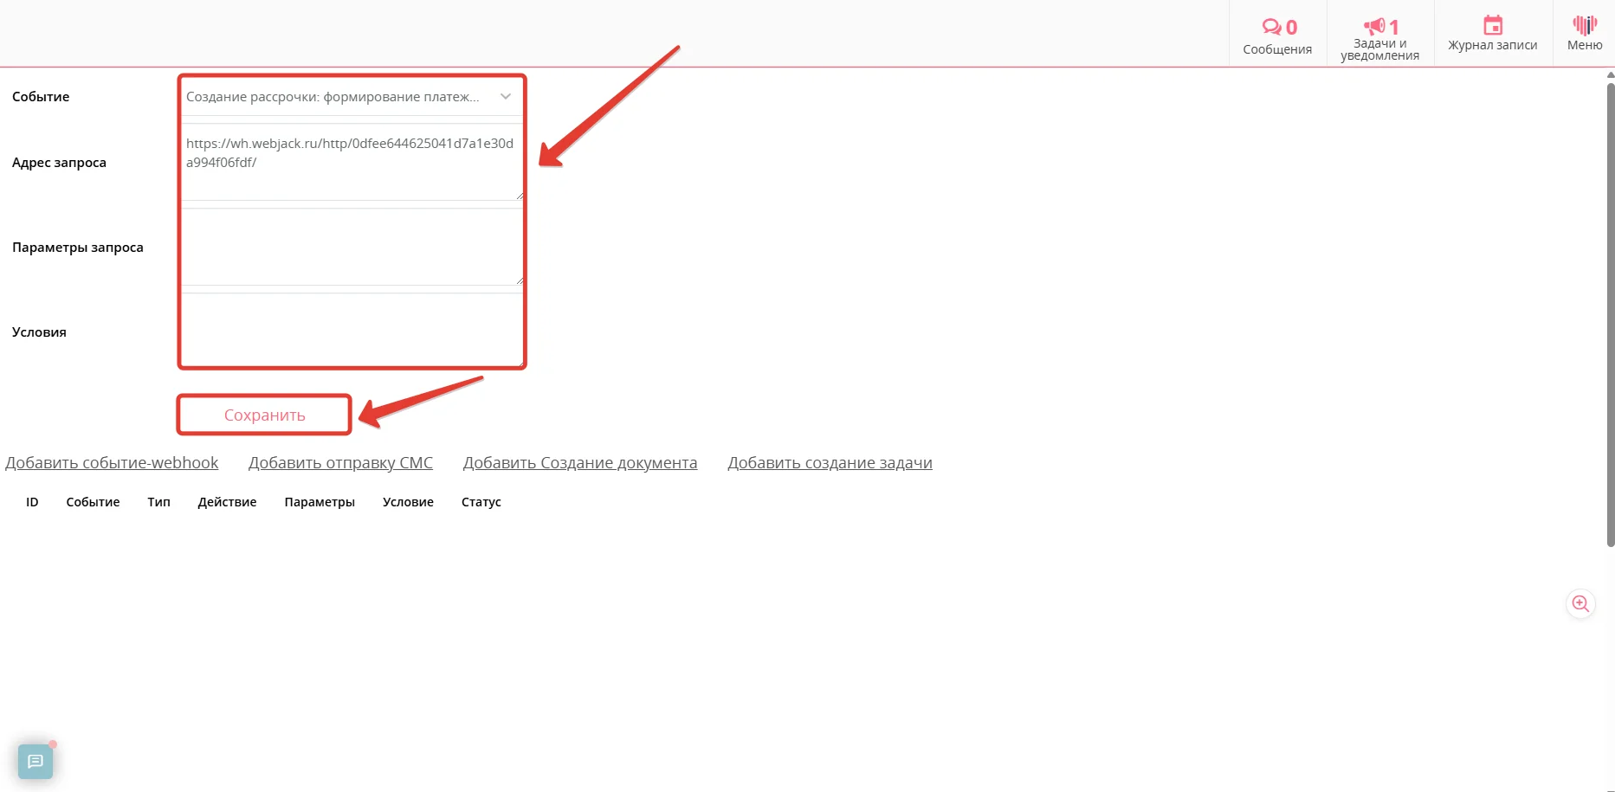1615x792 pixels.
Task: Focus the Условия text area
Action: pos(352,330)
